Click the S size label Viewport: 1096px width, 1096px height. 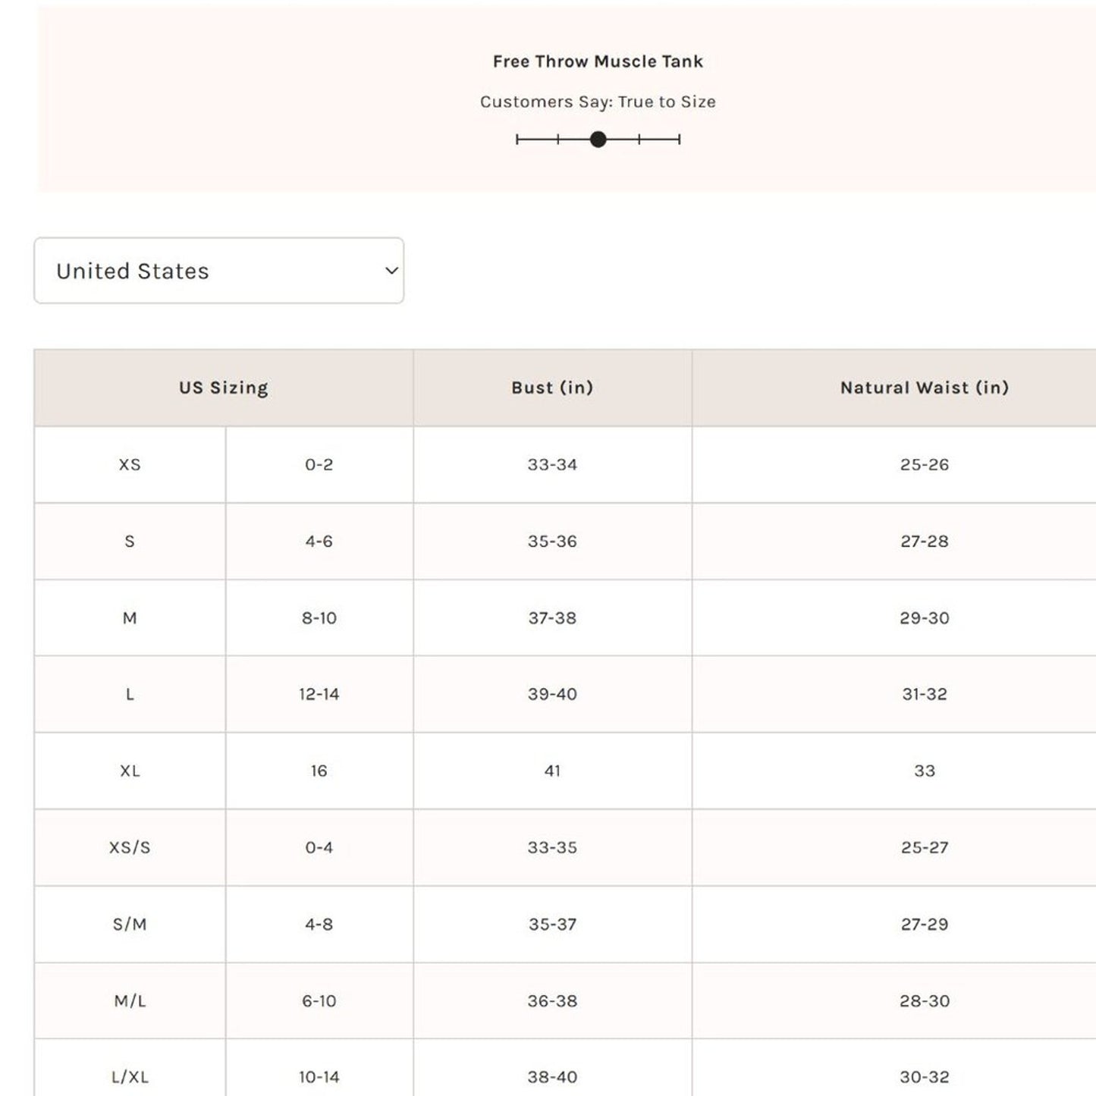pos(129,542)
